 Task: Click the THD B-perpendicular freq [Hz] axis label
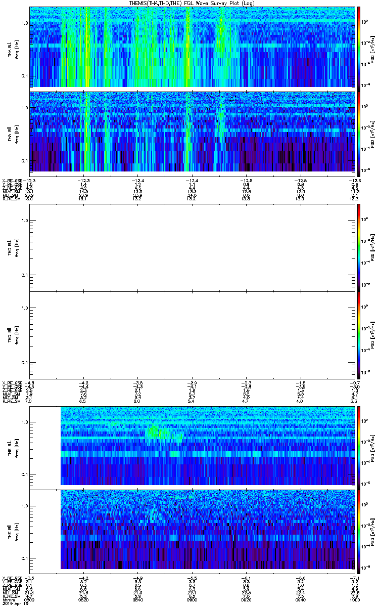click(x=17, y=247)
